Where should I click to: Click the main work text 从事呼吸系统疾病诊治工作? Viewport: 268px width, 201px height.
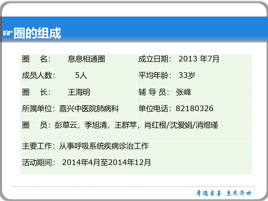click(104, 146)
